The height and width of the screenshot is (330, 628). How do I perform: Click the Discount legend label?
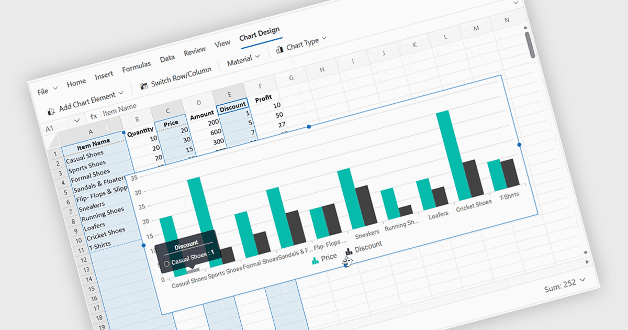click(x=368, y=247)
